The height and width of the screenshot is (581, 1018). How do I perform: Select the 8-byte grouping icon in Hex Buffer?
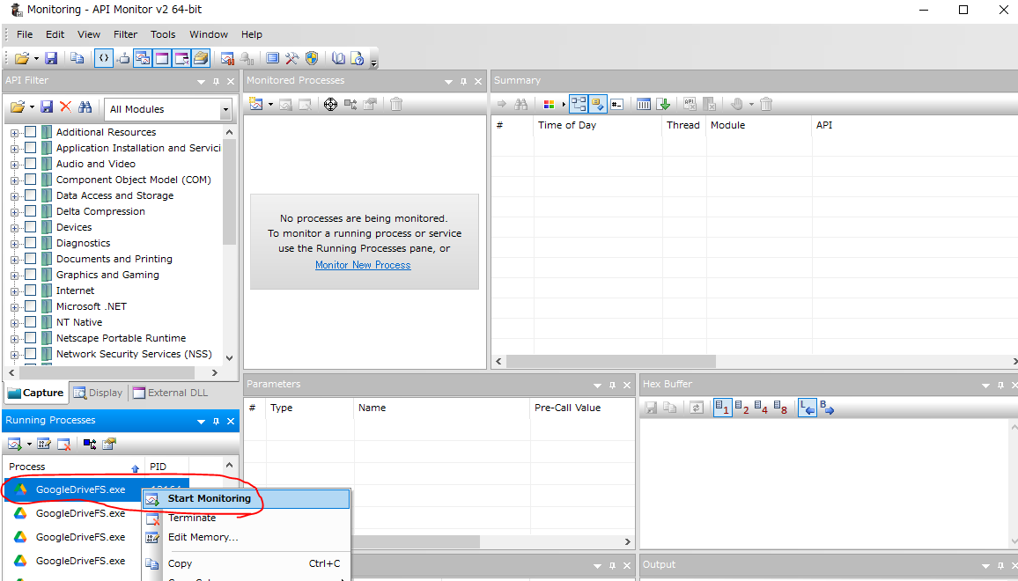click(x=780, y=408)
